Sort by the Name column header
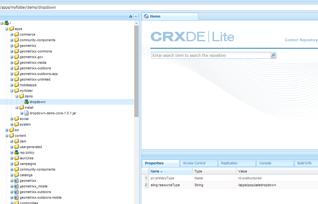 click(170, 172)
